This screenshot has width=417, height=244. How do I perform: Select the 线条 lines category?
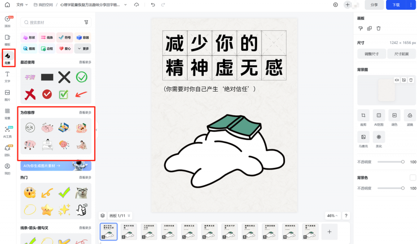click(x=47, y=37)
